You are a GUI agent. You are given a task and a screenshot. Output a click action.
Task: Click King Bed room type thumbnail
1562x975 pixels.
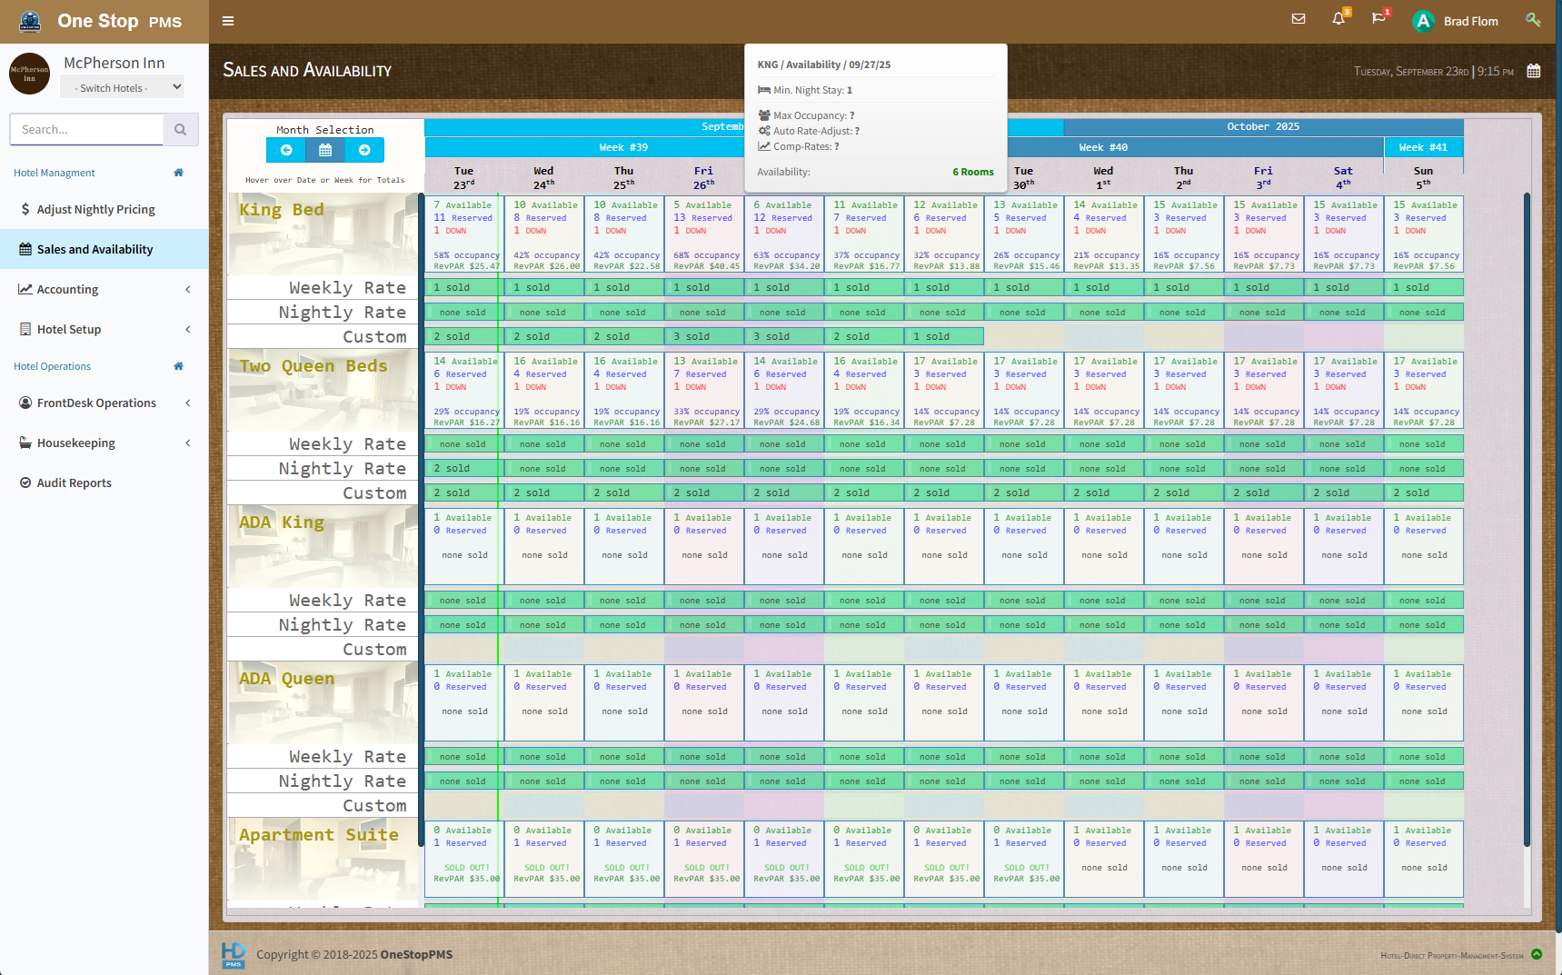click(323, 234)
